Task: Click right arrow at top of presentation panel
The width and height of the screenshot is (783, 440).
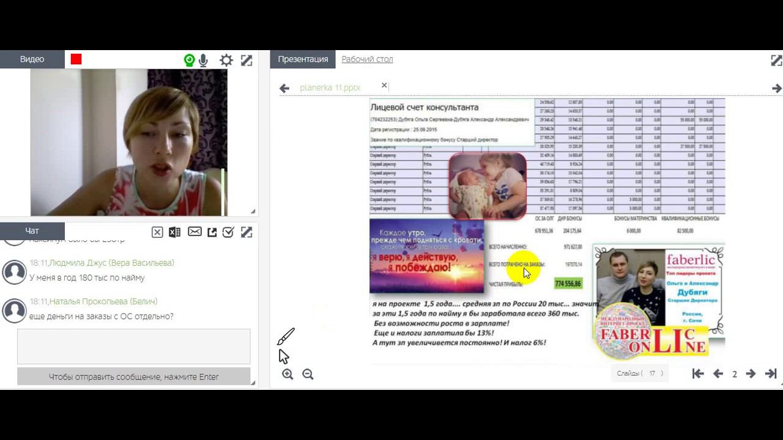Action: (x=776, y=88)
